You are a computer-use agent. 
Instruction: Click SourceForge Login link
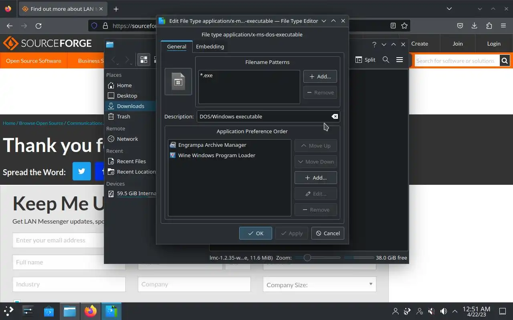coord(494,44)
